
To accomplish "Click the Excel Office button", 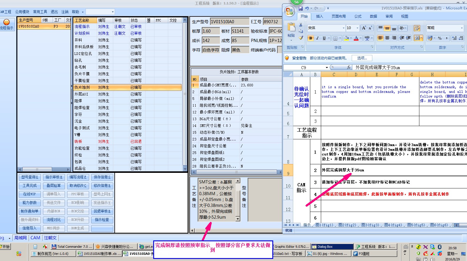I will (x=289, y=11).
